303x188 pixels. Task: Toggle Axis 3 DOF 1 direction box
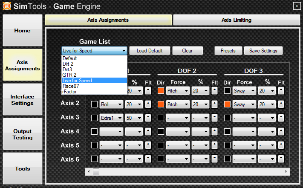pos(94,118)
